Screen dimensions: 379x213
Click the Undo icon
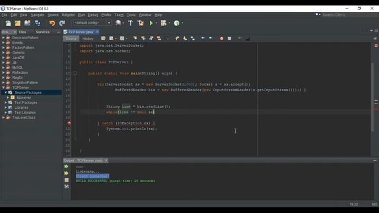(x=52, y=23)
